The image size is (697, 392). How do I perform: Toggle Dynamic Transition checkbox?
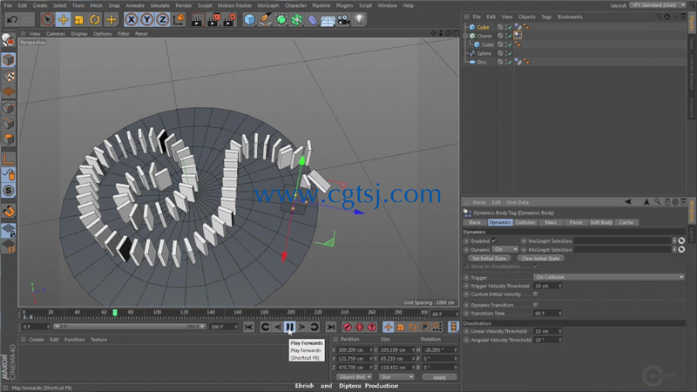(x=536, y=305)
